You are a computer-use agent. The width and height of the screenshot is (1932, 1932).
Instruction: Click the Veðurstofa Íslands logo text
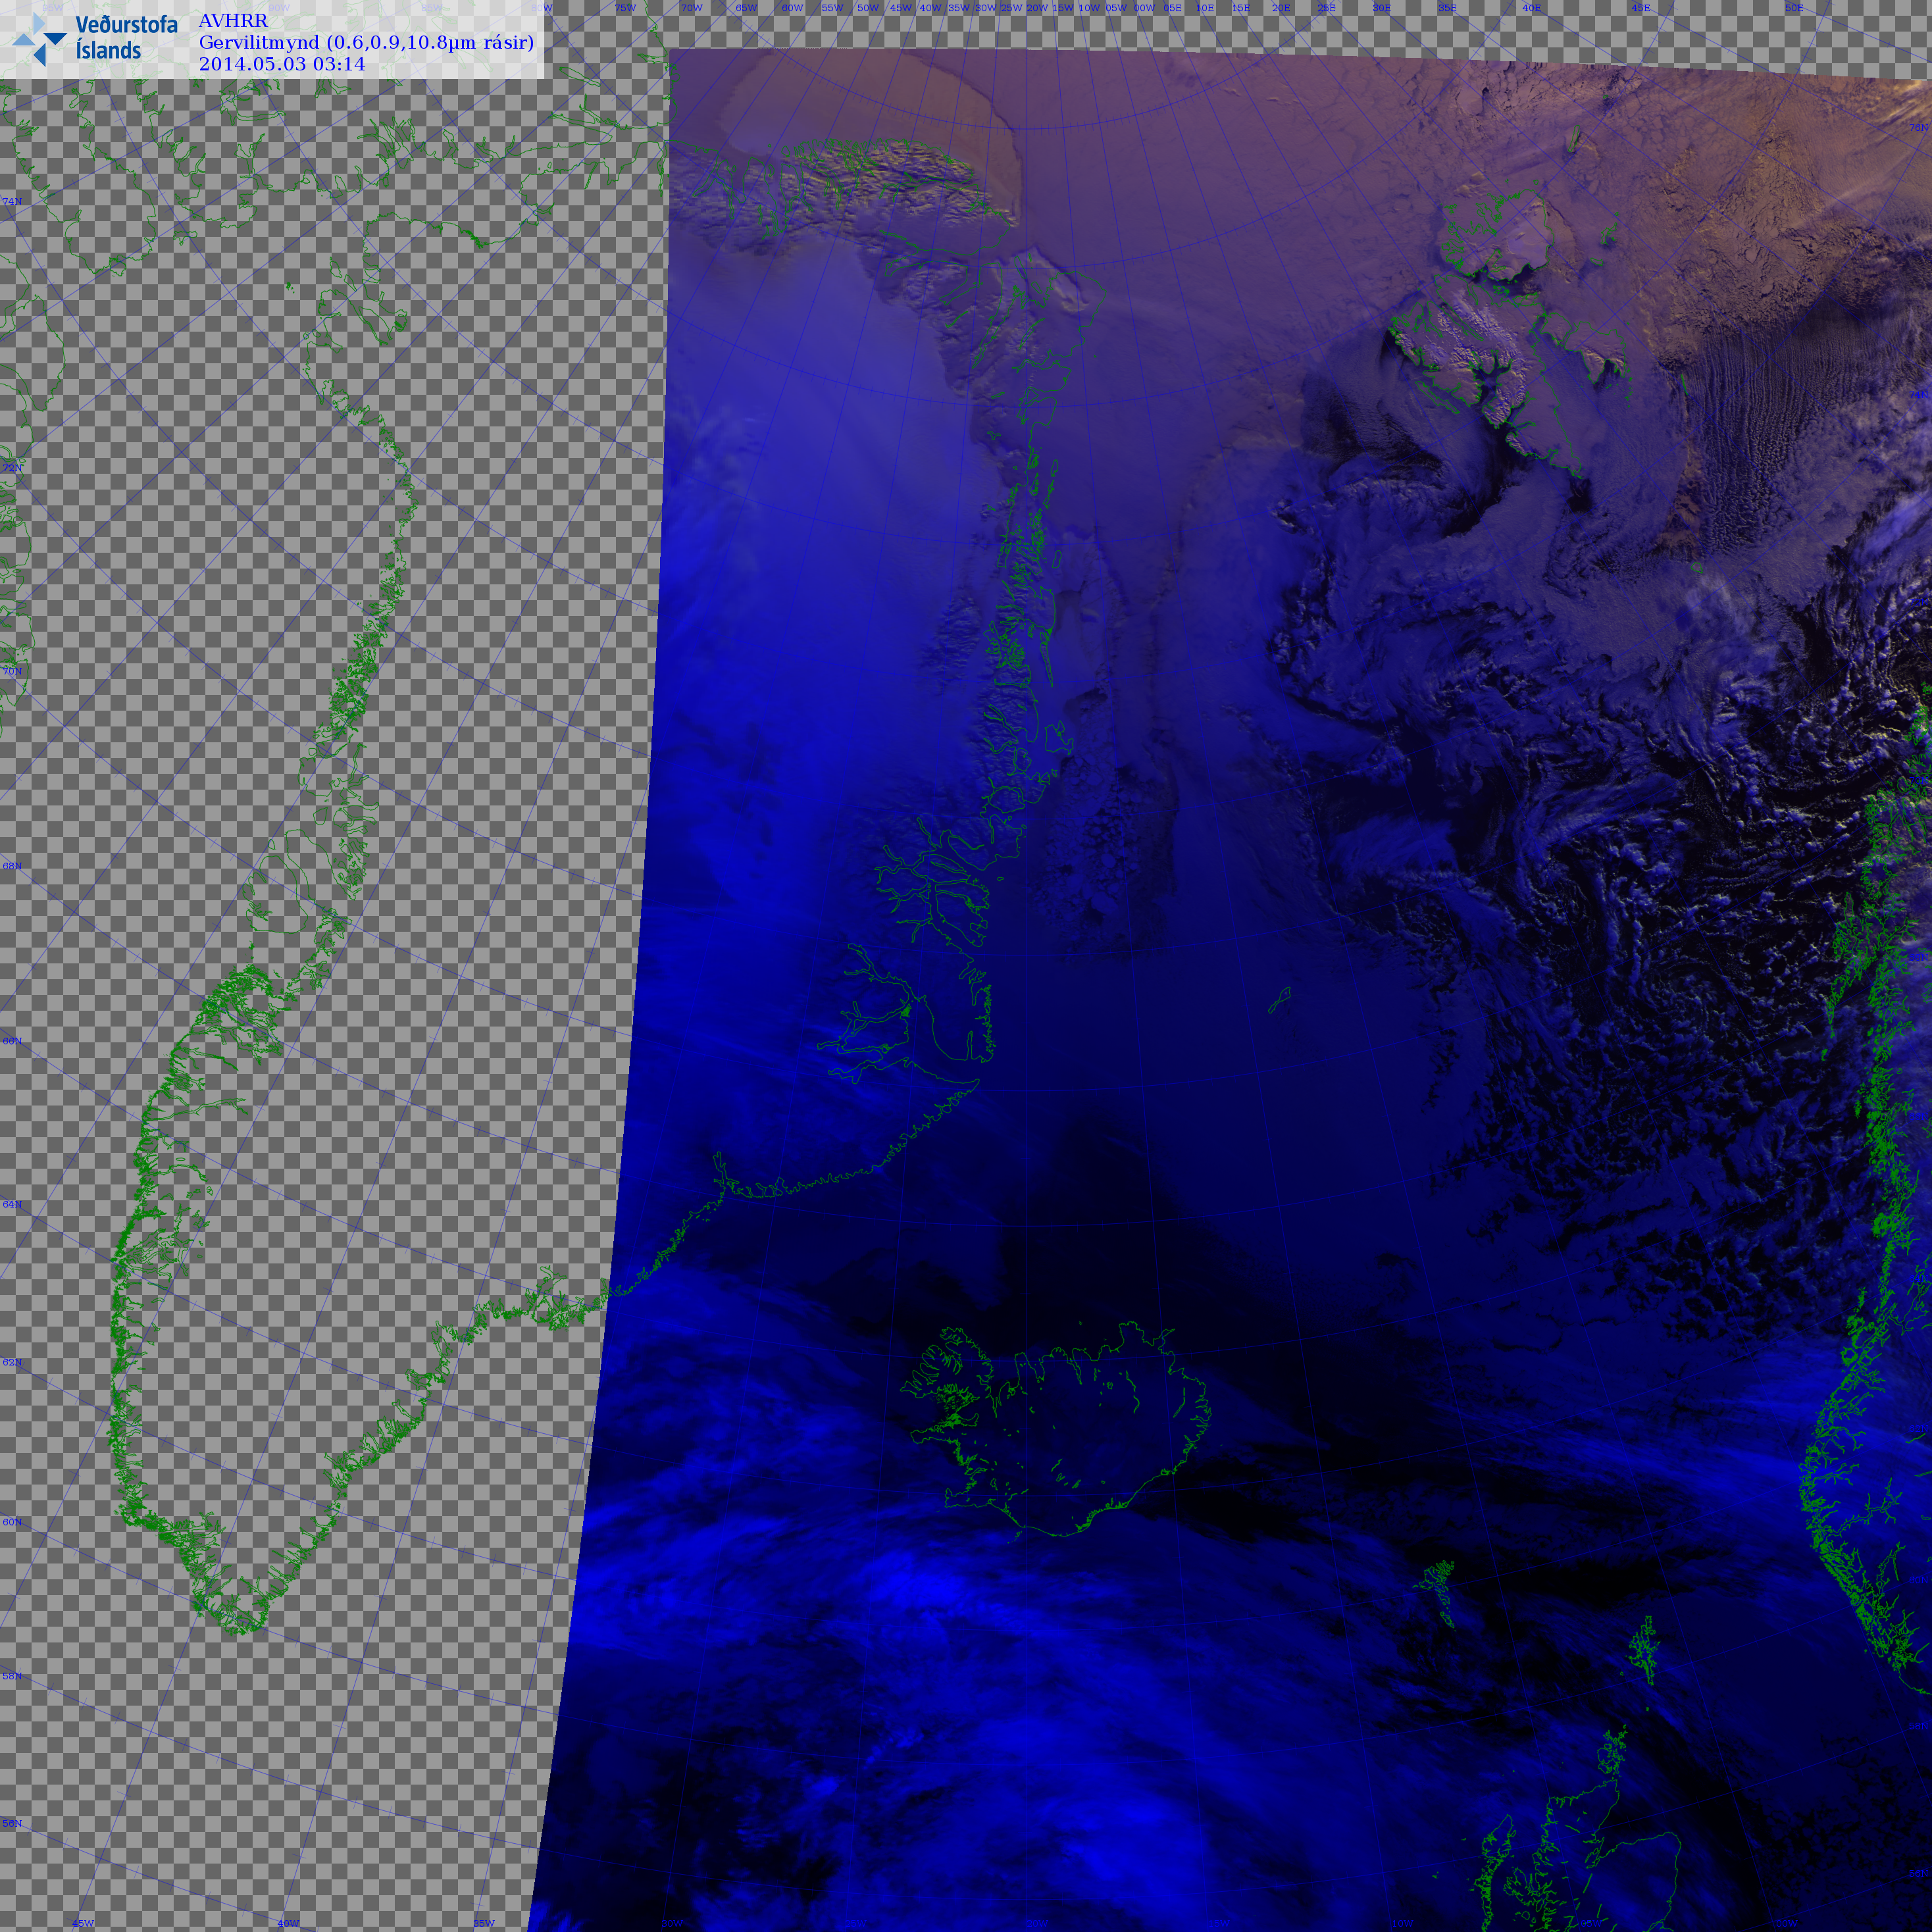(x=126, y=37)
